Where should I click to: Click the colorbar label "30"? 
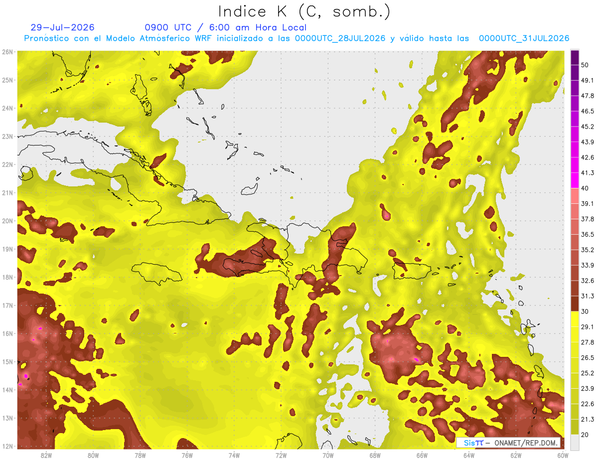coord(585,311)
